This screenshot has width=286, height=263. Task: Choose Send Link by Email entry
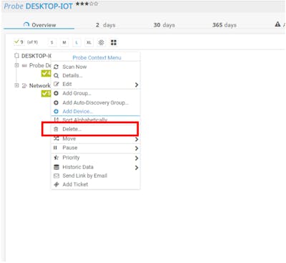(96, 176)
